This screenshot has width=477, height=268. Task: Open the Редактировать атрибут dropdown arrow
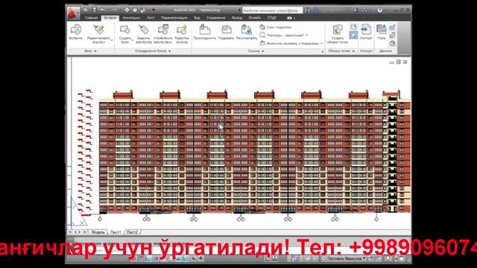pyautogui.click(x=112, y=40)
